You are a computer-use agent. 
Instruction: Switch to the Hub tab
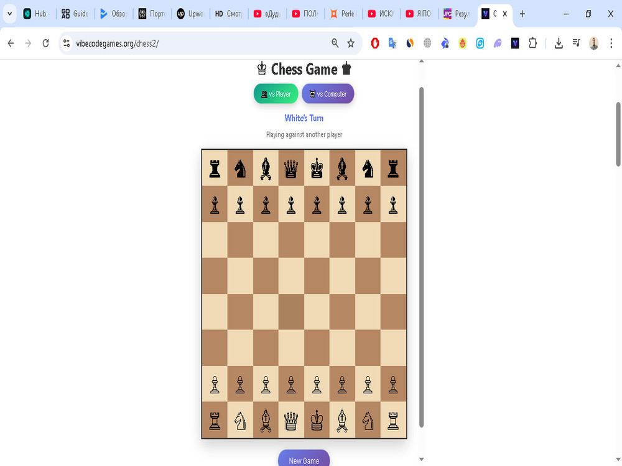click(37, 14)
